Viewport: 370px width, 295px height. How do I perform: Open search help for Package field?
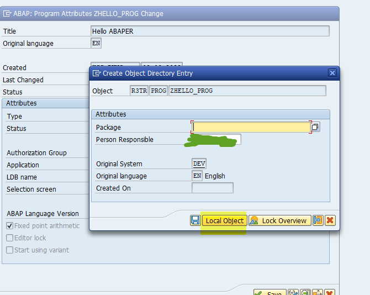pos(315,127)
